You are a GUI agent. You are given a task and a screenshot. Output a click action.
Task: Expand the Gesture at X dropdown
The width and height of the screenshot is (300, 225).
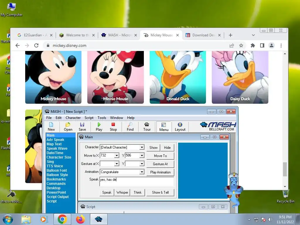117,164
